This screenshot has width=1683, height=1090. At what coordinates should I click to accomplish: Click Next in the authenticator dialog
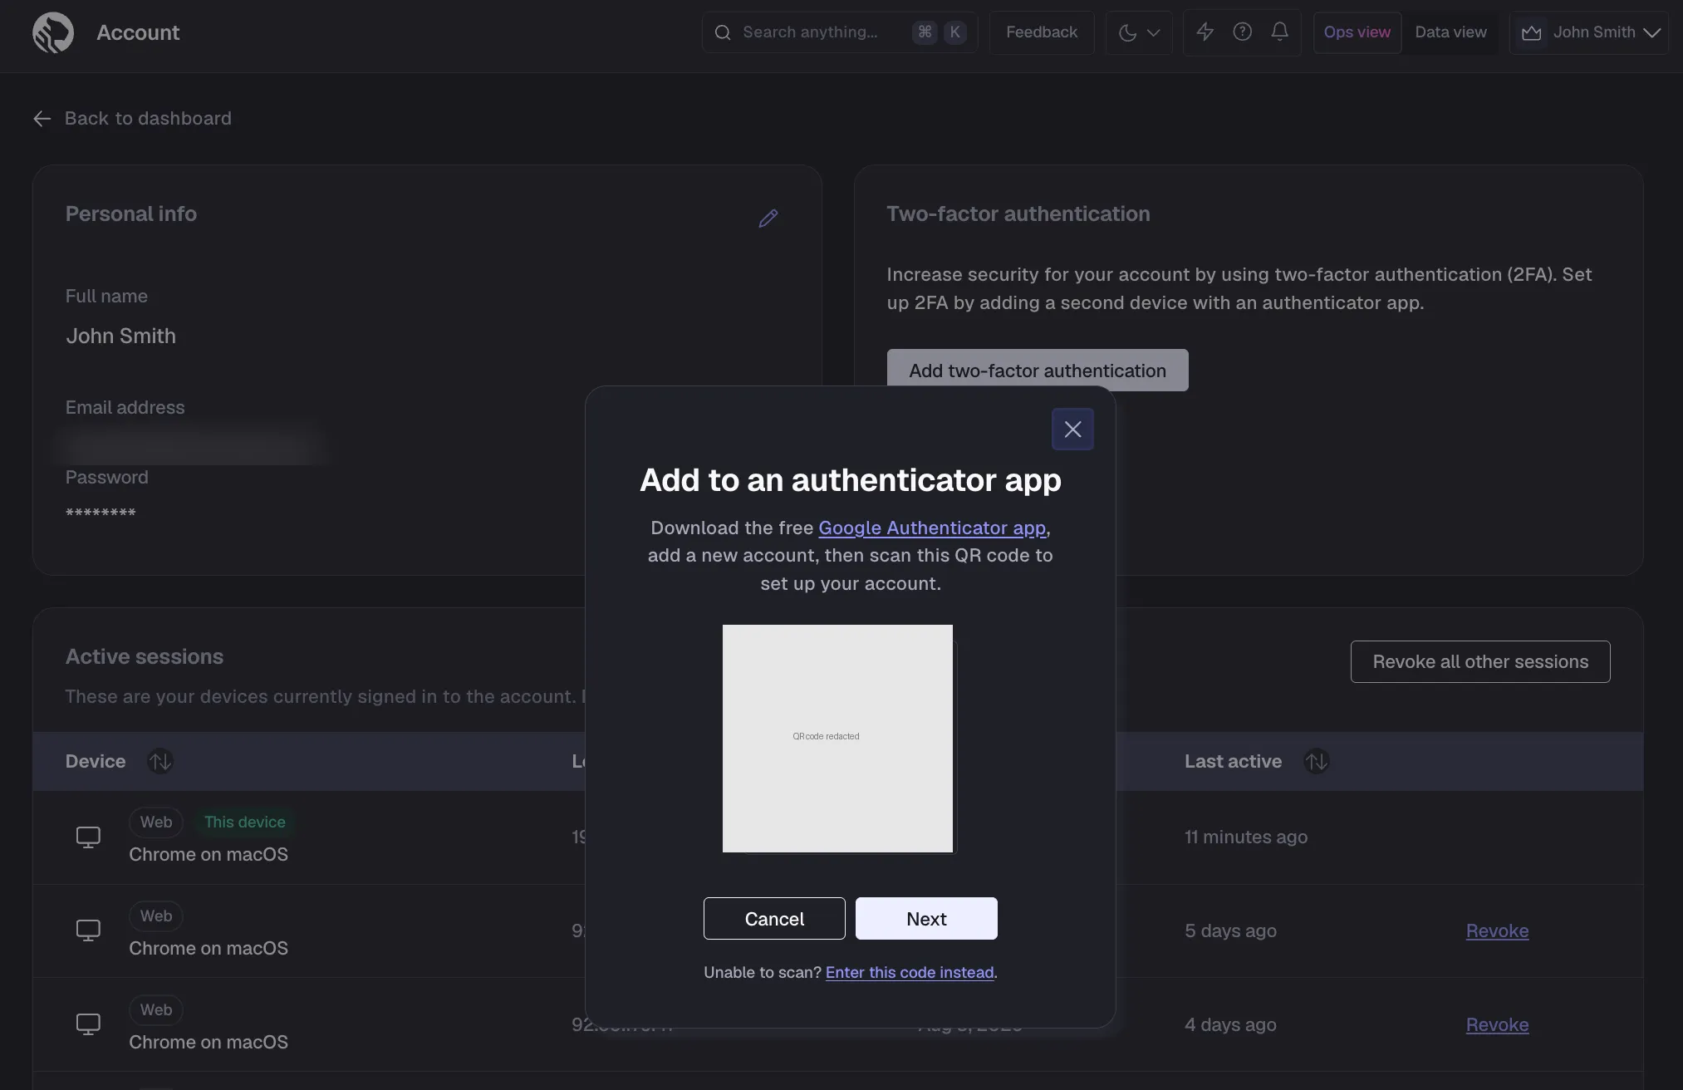(926, 919)
